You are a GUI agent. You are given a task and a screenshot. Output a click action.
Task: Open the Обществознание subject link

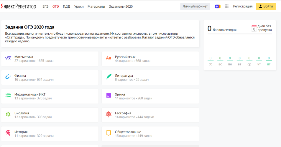[128, 132]
